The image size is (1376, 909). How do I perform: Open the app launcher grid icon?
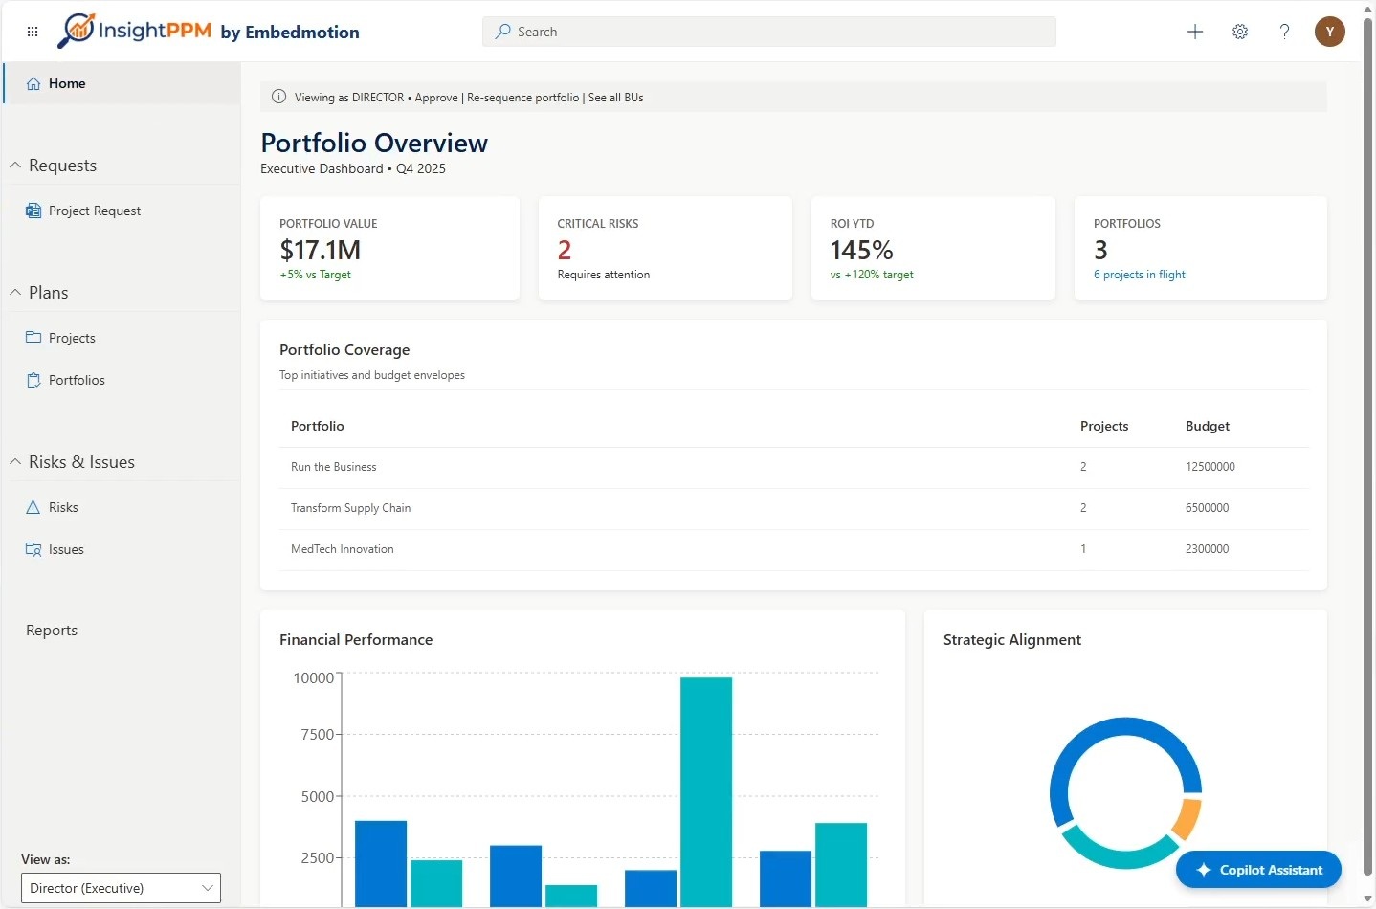(33, 32)
